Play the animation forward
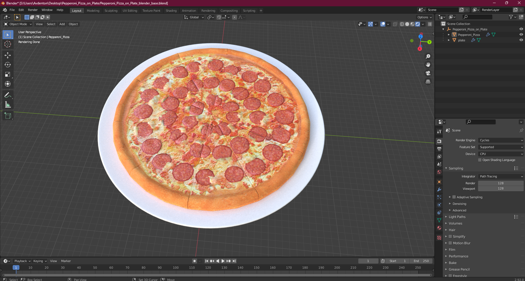525x281 pixels. pos(223,261)
